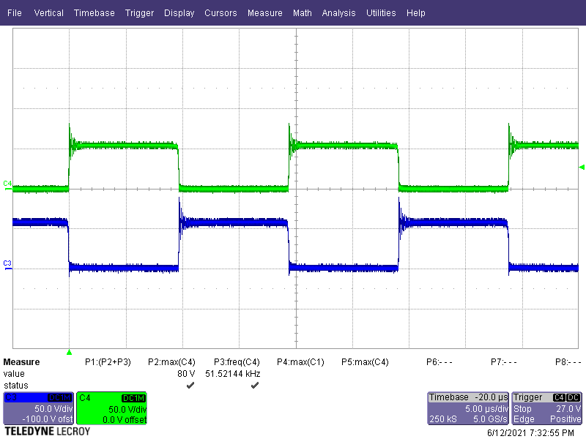Select the P2:max(C4) measurement column
The width and height of the screenshot is (586, 439).
coord(171,362)
